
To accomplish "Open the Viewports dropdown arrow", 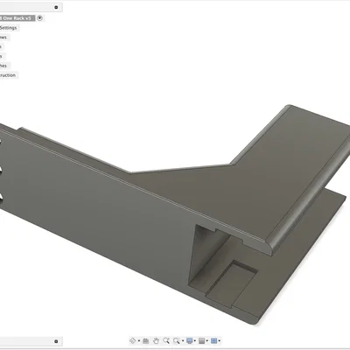I will 219,340.
